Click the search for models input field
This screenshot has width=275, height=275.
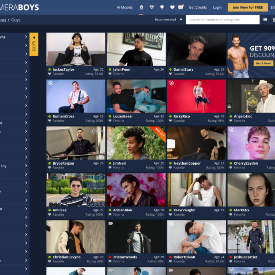click(x=222, y=20)
